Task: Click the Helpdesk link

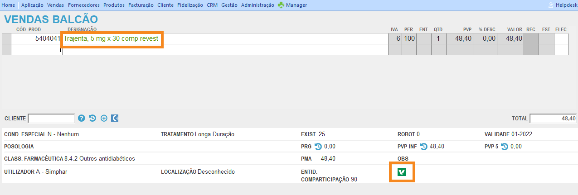Action: (x=566, y=5)
